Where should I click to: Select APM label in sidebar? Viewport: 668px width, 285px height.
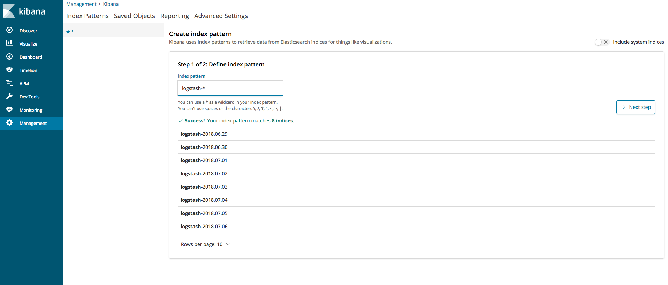(24, 84)
